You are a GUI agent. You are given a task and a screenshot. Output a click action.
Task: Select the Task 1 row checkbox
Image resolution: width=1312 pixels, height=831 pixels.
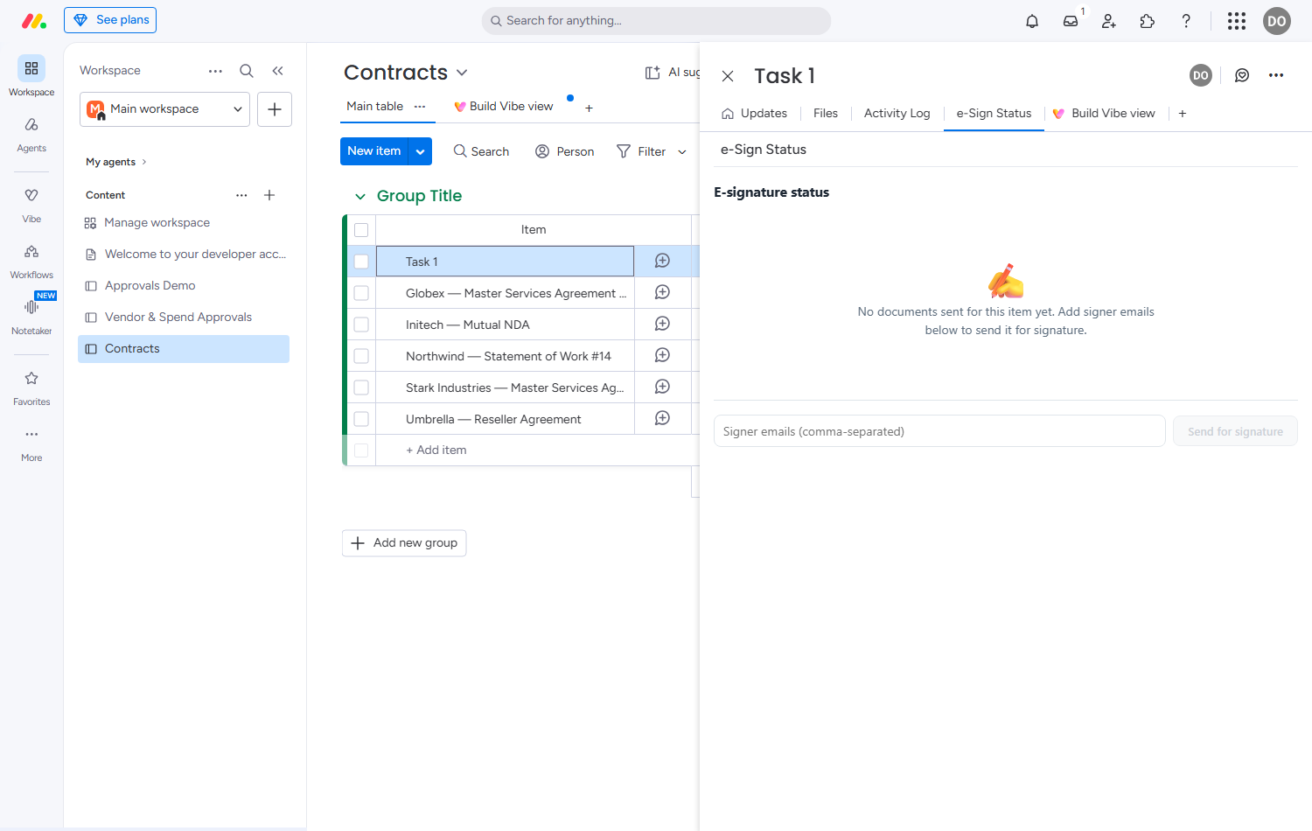[x=361, y=262]
